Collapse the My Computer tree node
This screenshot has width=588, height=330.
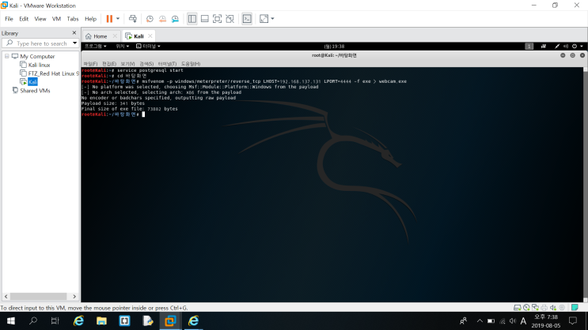tap(7, 56)
